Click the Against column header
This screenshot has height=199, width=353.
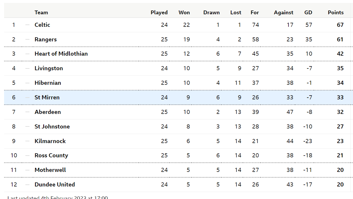point(284,13)
